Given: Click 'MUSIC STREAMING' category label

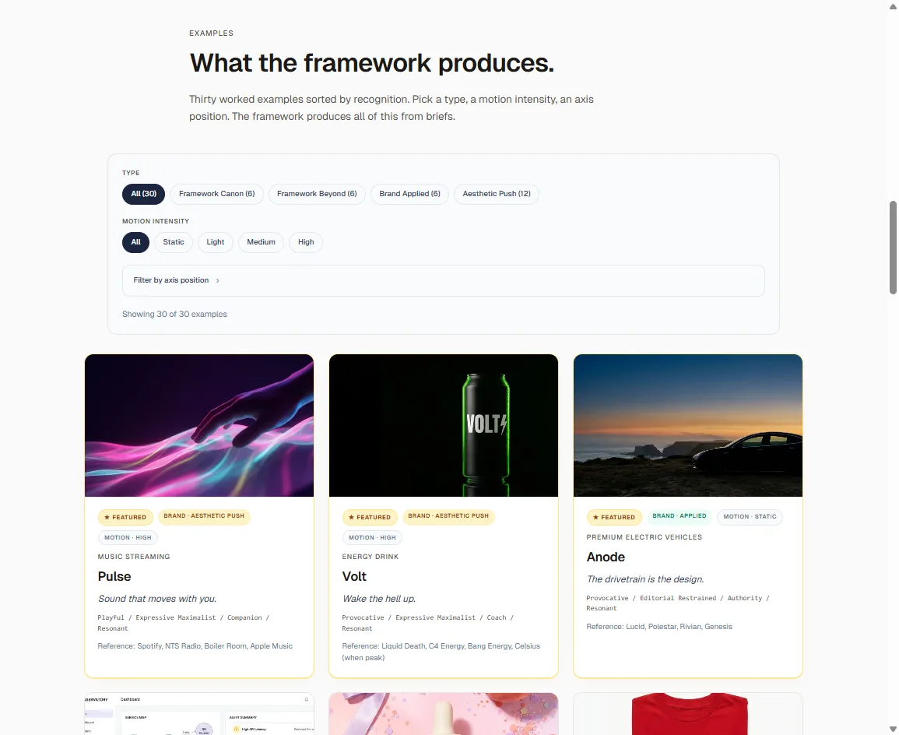Looking at the screenshot, I should pyautogui.click(x=134, y=557).
